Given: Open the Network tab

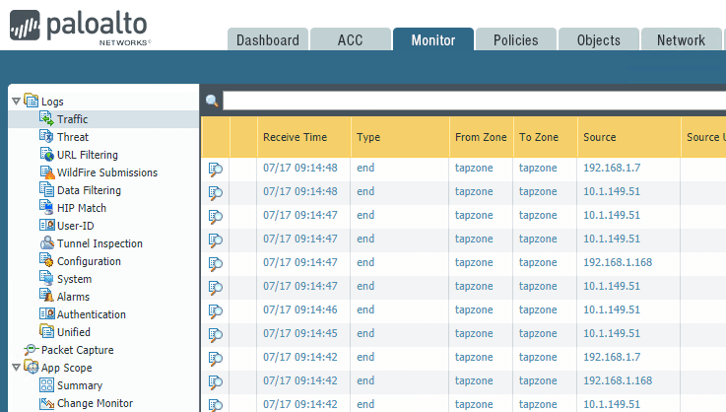Looking at the screenshot, I should [x=681, y=39].
